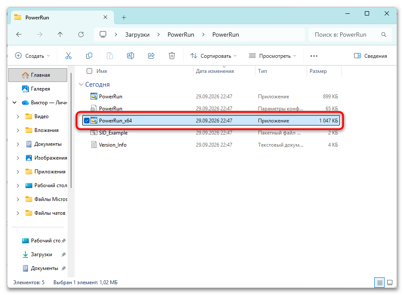This screenshot has height=295, width=404.
Task: Click the Delete trash icon
Action: coord(171,56)
